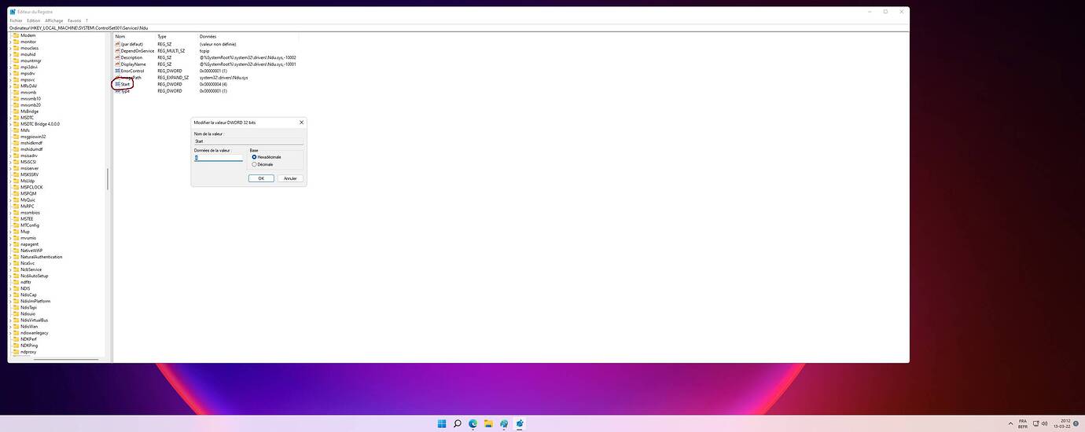Click the ErrorControl DWORD value icon
1085x432 pixels.
pyautogui.click(x=117, y=71)
